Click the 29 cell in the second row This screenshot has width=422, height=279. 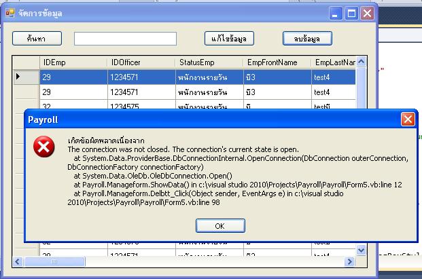click(x=73, y=92)
